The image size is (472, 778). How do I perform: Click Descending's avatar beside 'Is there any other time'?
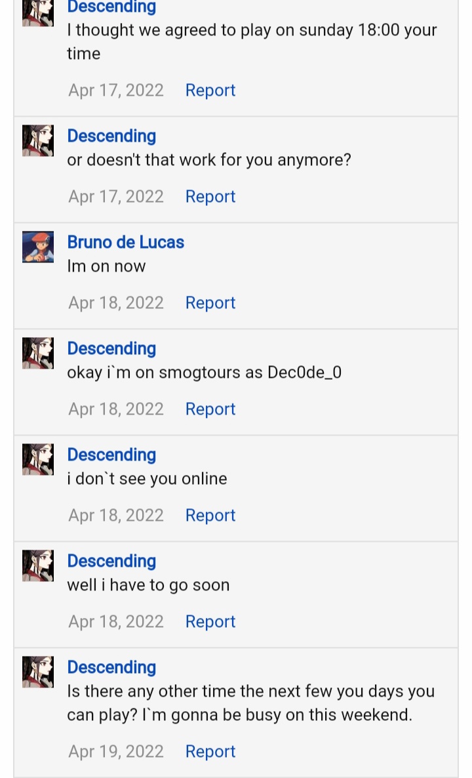tap(37, 671)
